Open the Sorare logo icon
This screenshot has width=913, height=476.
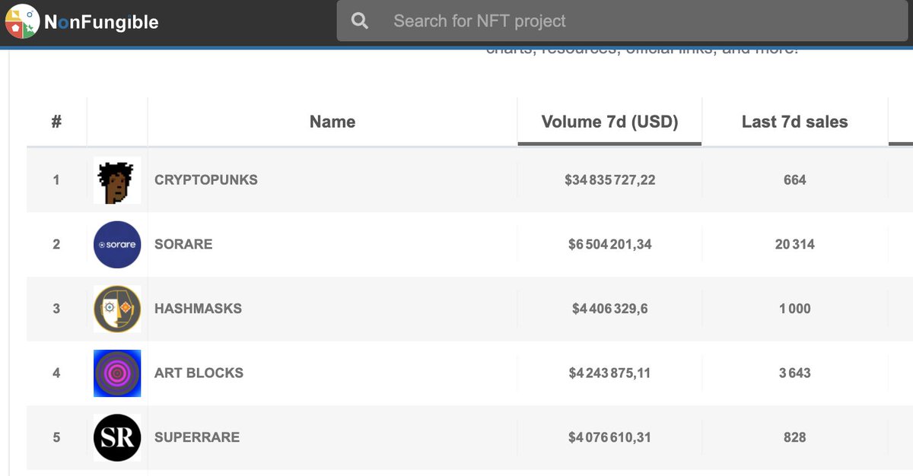(117, 244)
